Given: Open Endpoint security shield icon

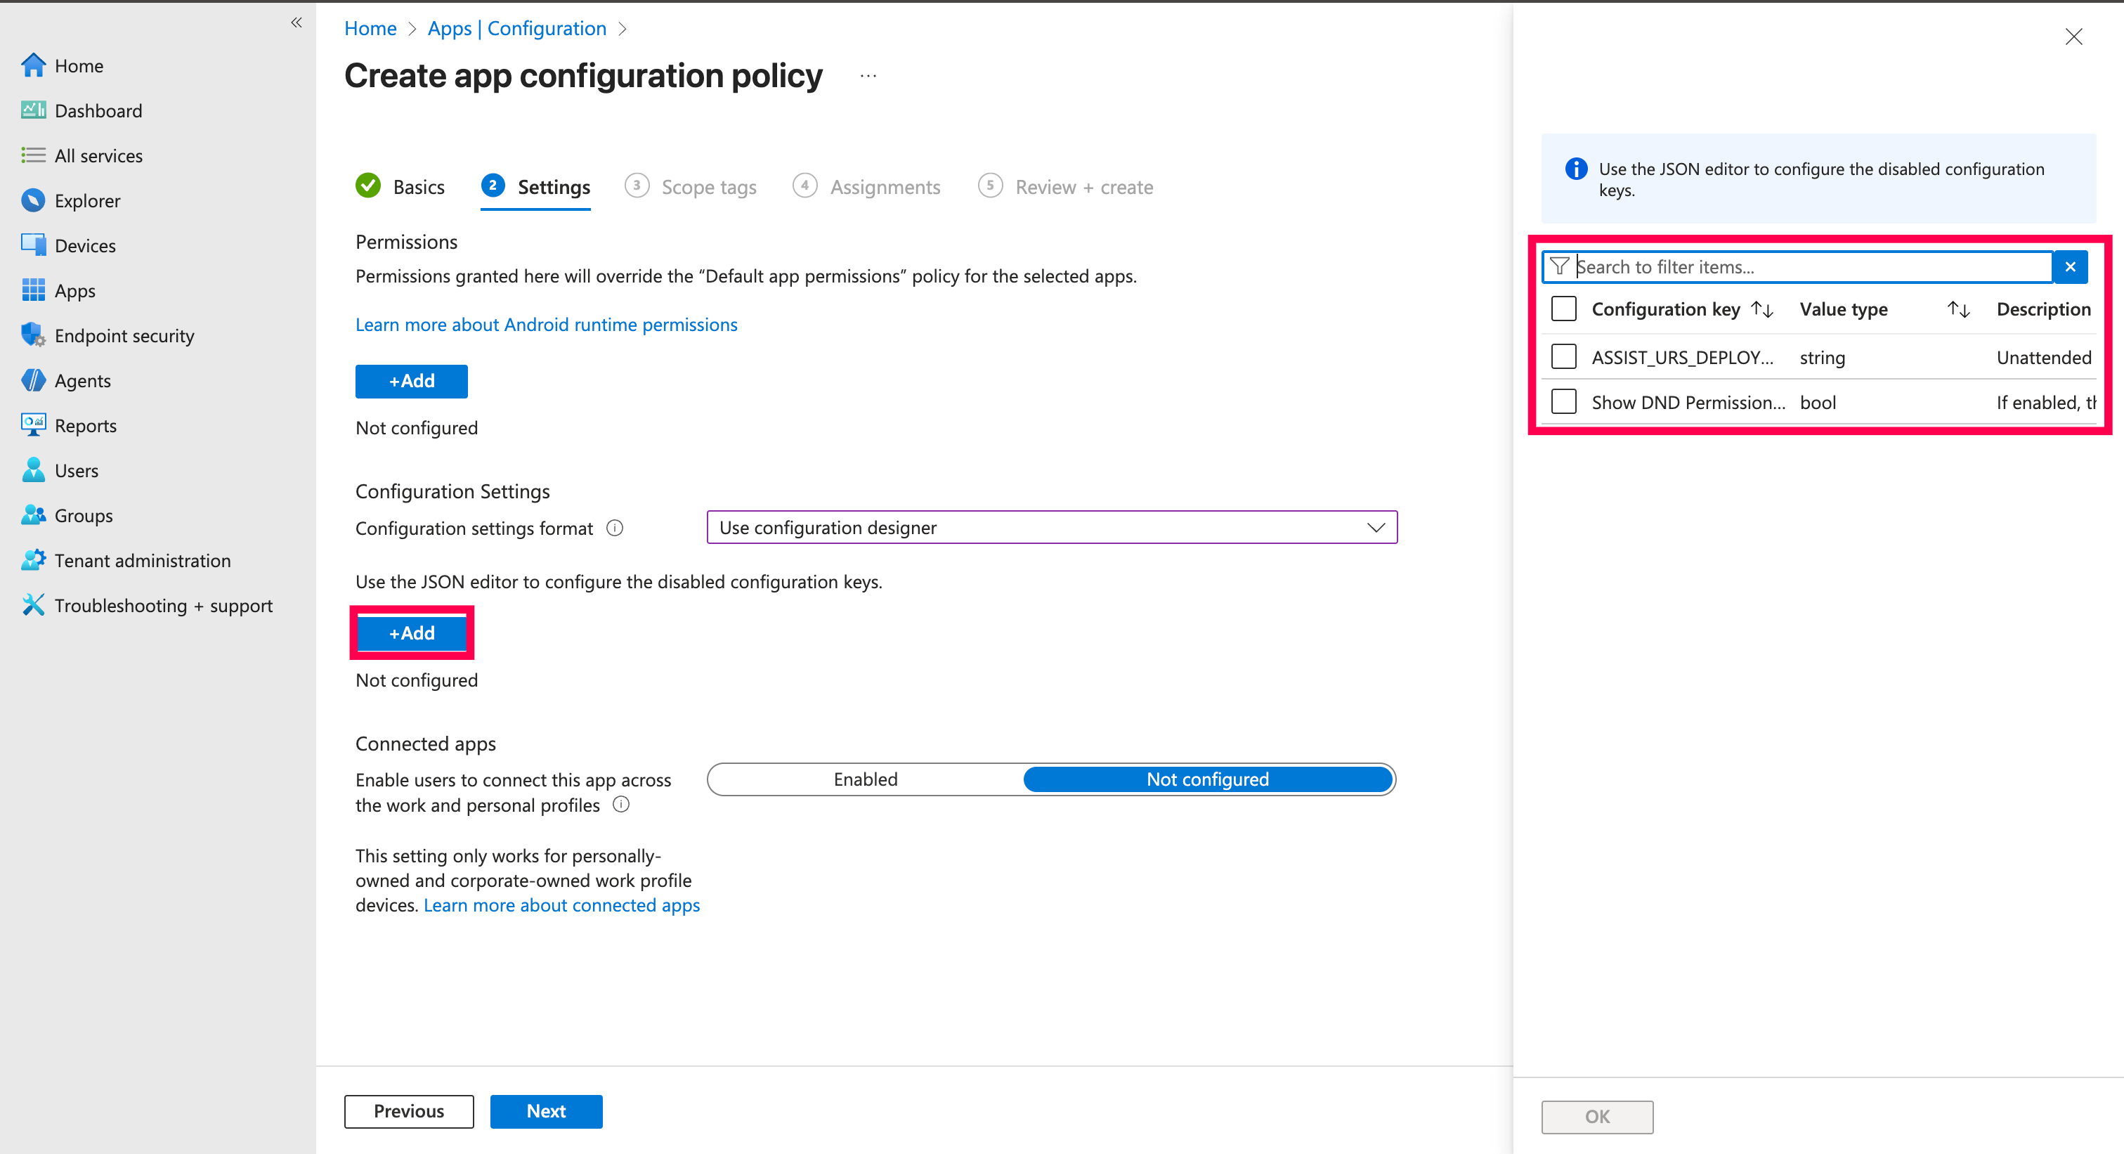Looking at the screenshot, I should coord(33,335).
